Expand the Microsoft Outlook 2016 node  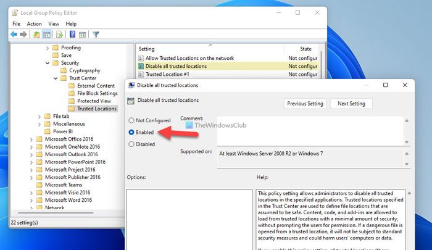coord(31,155)
